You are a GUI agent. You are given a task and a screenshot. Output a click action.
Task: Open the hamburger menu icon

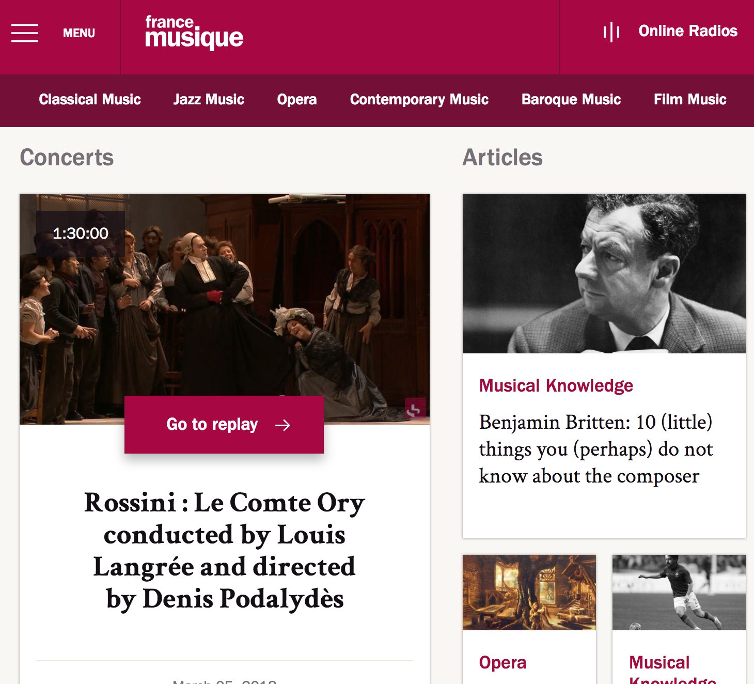25,33
